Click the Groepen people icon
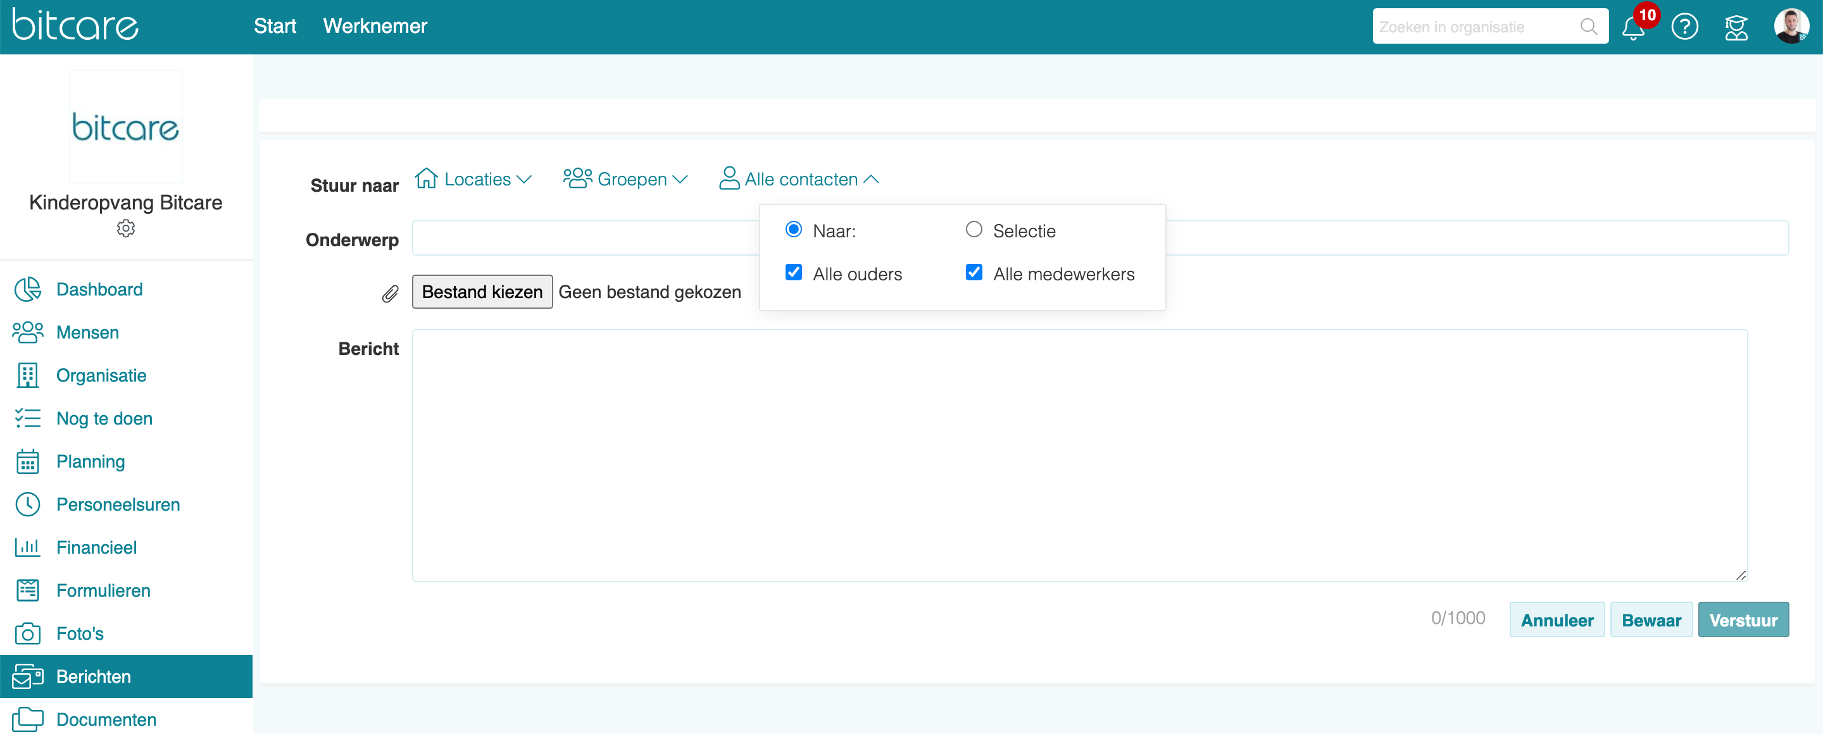Viewport: 1823px width, 734px height. pos(577,178)
